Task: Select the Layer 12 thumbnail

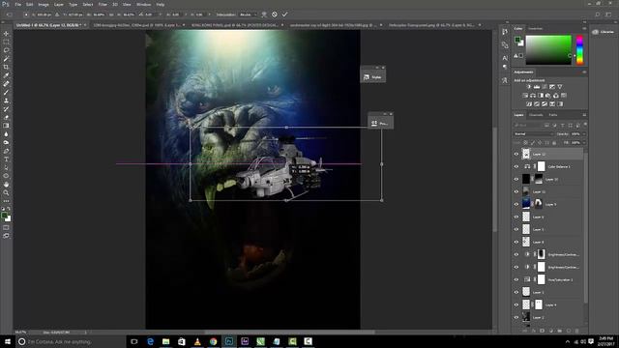Action: tap(526, 155)
